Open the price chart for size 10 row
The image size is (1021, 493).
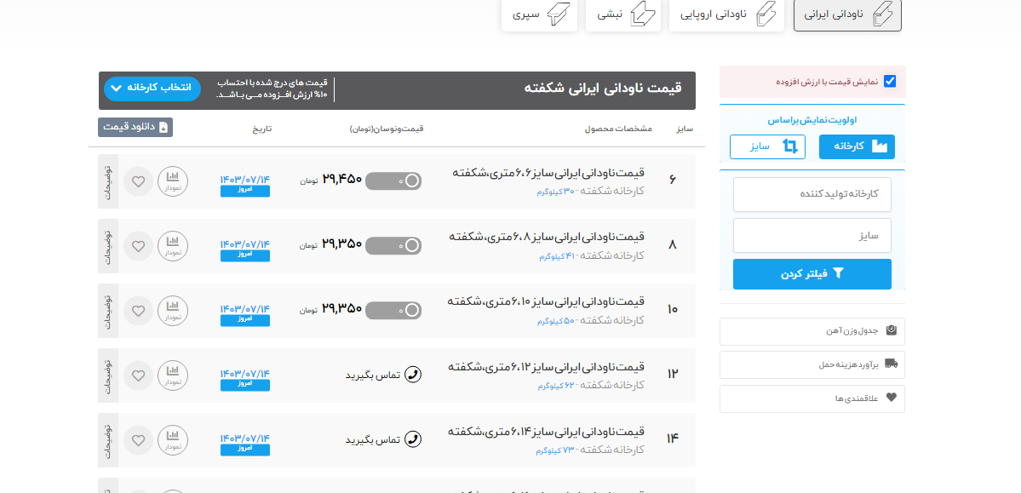173,311
